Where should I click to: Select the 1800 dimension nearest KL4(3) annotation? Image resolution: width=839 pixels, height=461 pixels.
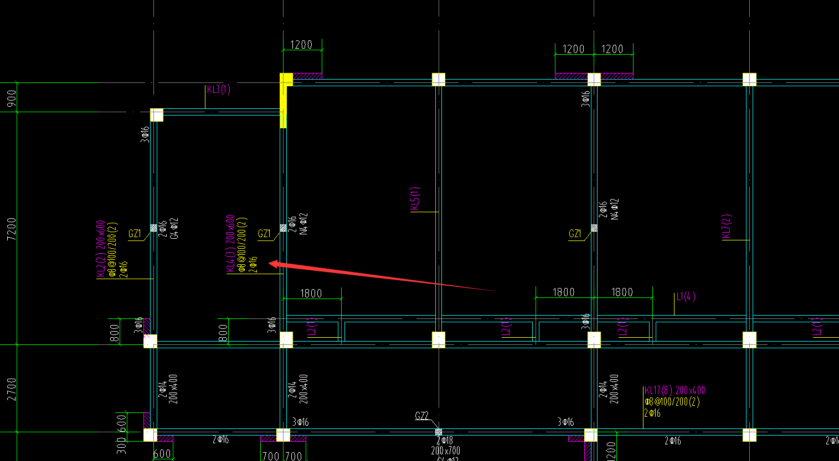311,294
